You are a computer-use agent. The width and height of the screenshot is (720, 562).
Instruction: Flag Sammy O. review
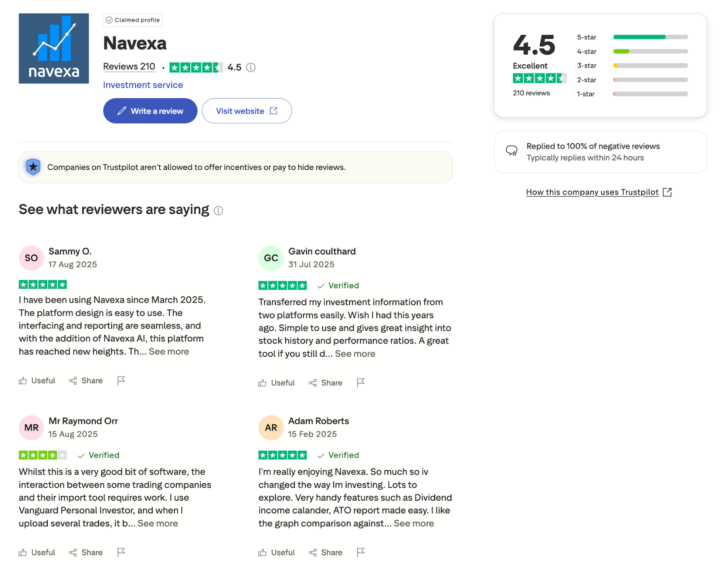click(121, 381)
